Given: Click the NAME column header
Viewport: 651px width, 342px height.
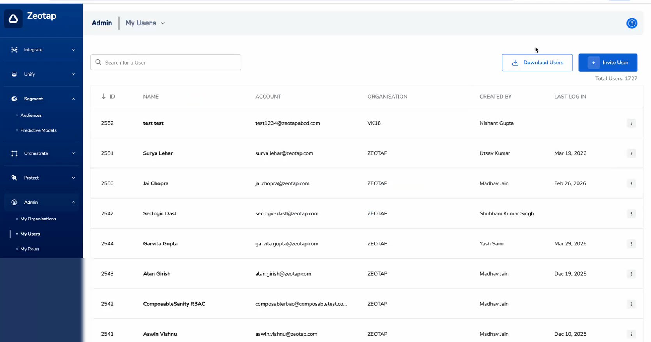Looking at the screenshot, I should 151,97.
